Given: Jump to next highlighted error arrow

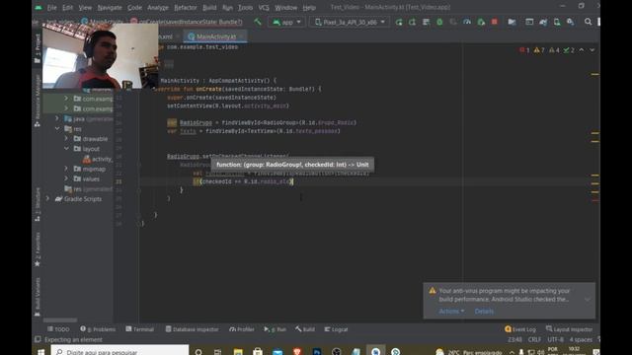Looking at the screenshot, I should tap(592, 50).
